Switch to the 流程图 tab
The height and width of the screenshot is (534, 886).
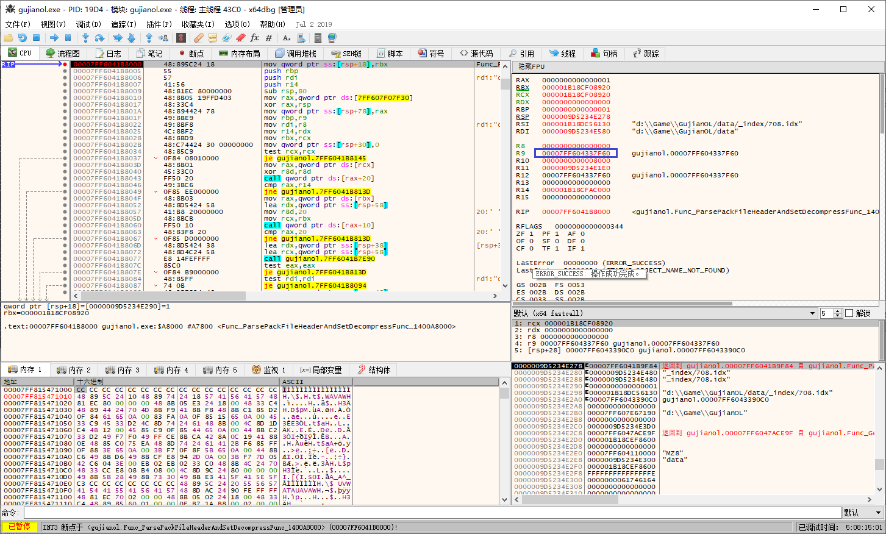point(63,54)
